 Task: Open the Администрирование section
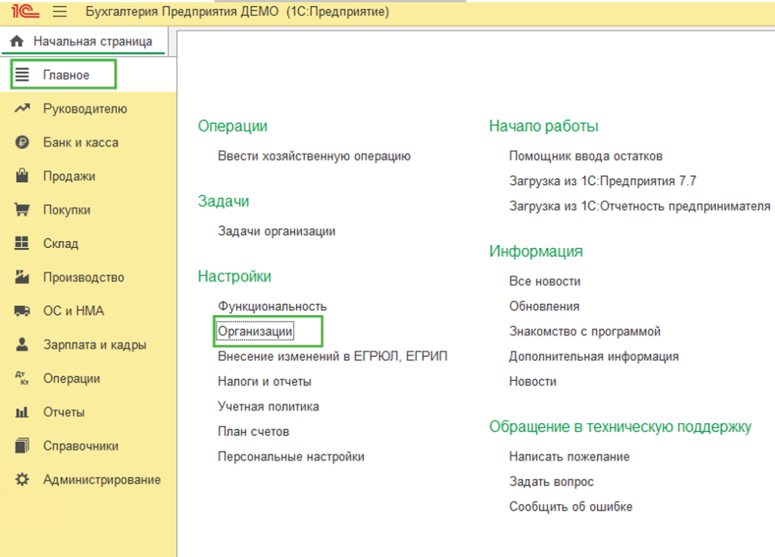[102, 480]
